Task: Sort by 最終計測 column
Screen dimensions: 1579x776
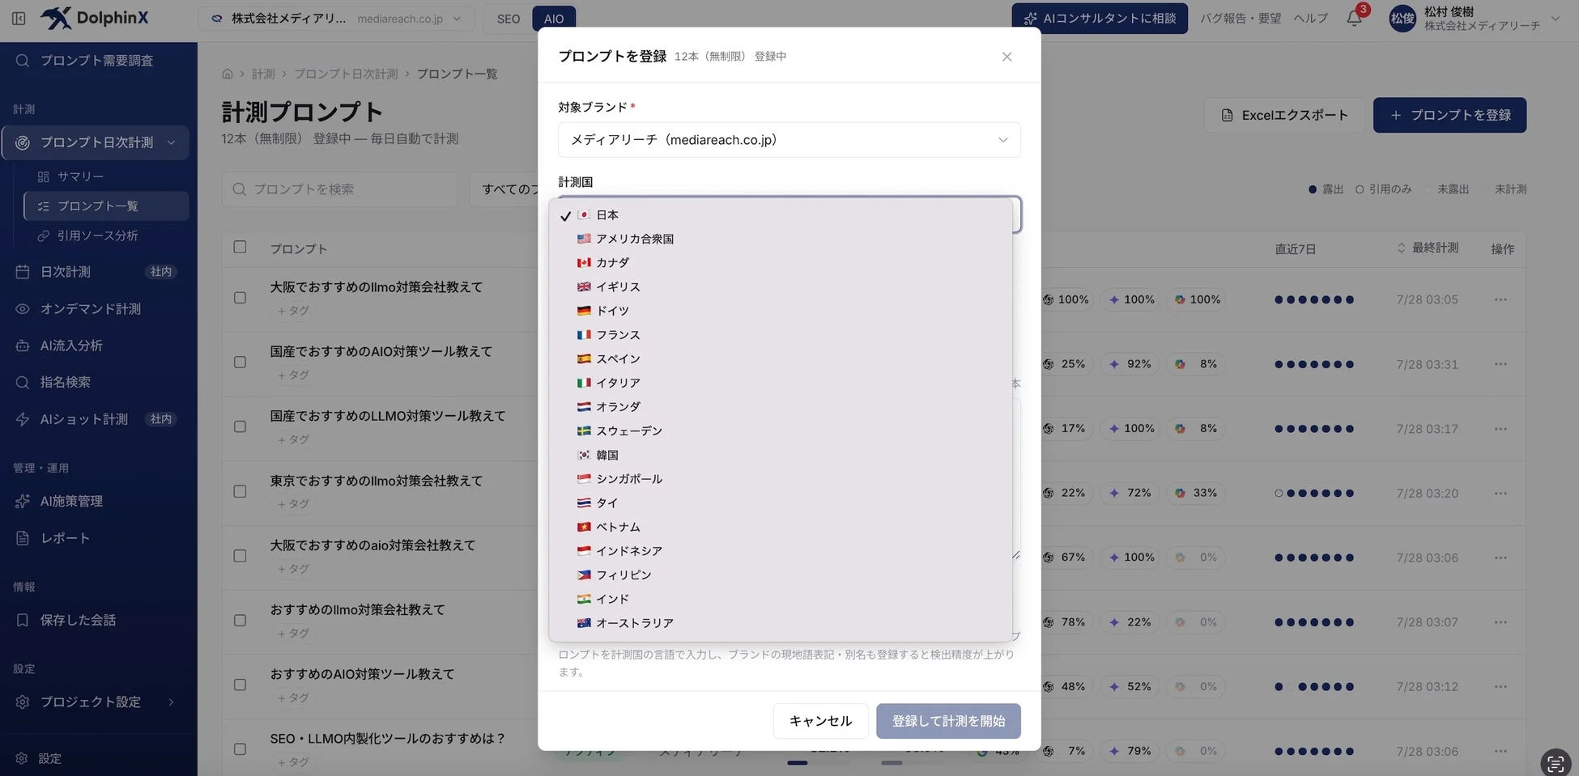Action: coord(1428,248)
